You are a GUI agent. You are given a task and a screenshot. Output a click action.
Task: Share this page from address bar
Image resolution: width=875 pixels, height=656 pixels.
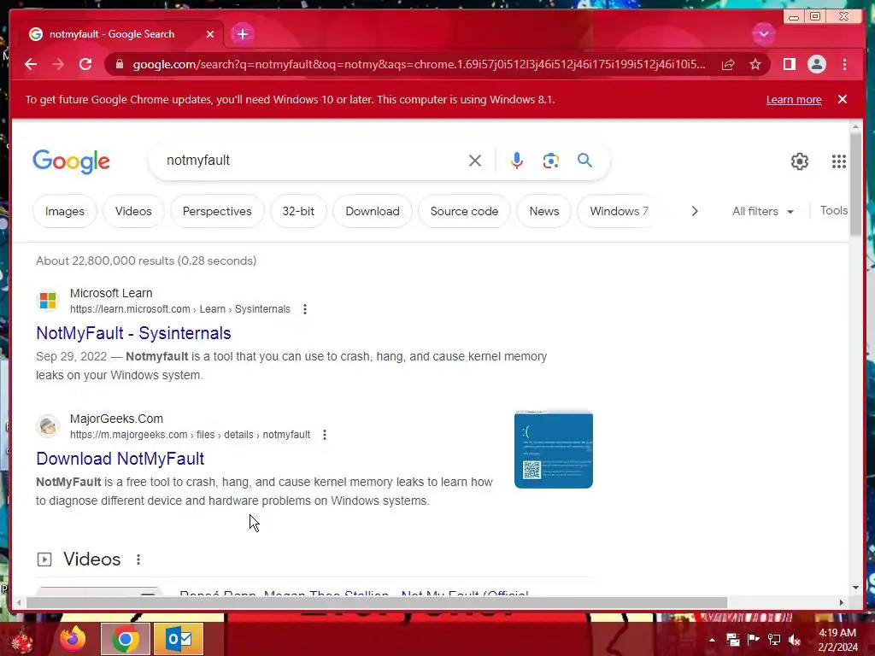click(x=728, y=65)
